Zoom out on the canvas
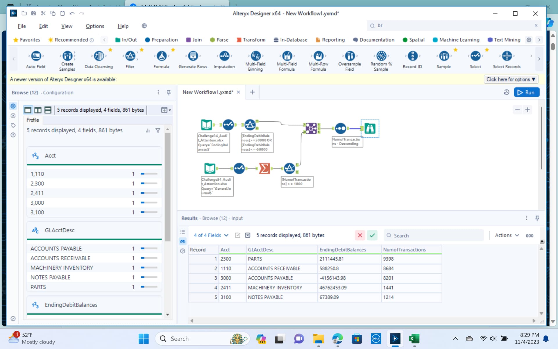 click(x=517, y=110)
